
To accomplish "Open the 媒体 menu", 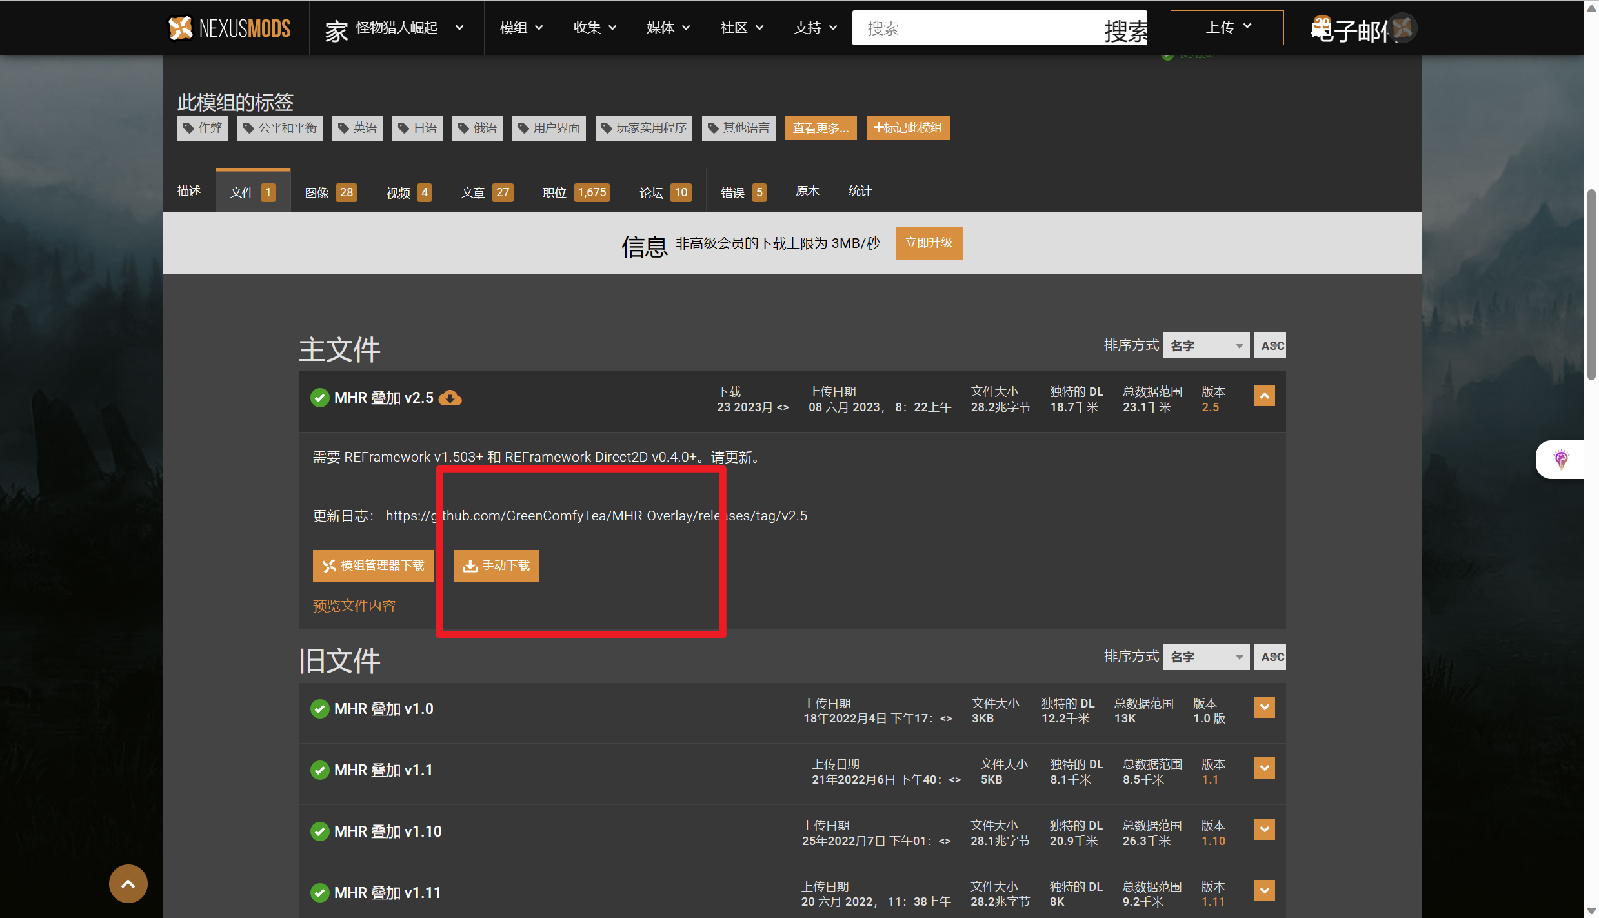I will coord(669,28).
